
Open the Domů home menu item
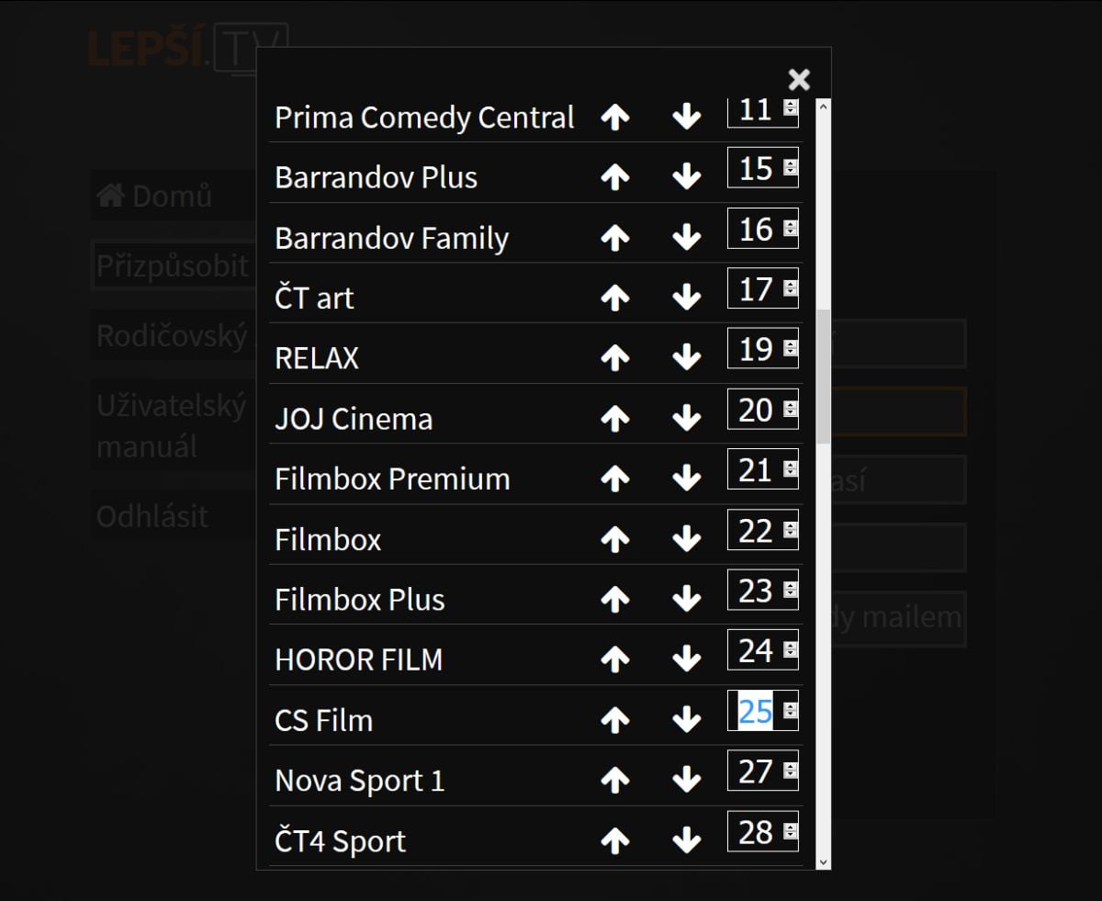pyautogui.click(x=154, y=196)
